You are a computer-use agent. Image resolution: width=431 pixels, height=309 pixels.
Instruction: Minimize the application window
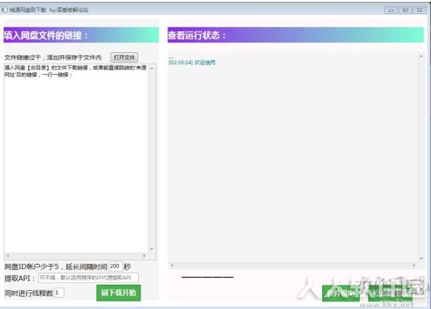tap(390, 10)
